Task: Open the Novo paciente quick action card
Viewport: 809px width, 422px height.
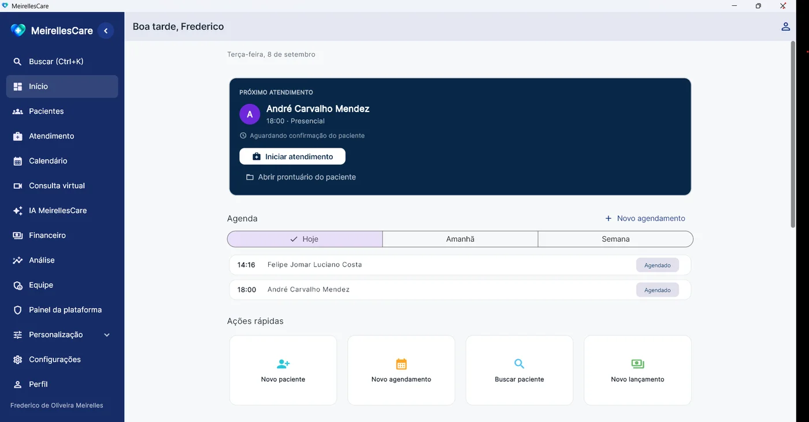Action: point(283,371)
